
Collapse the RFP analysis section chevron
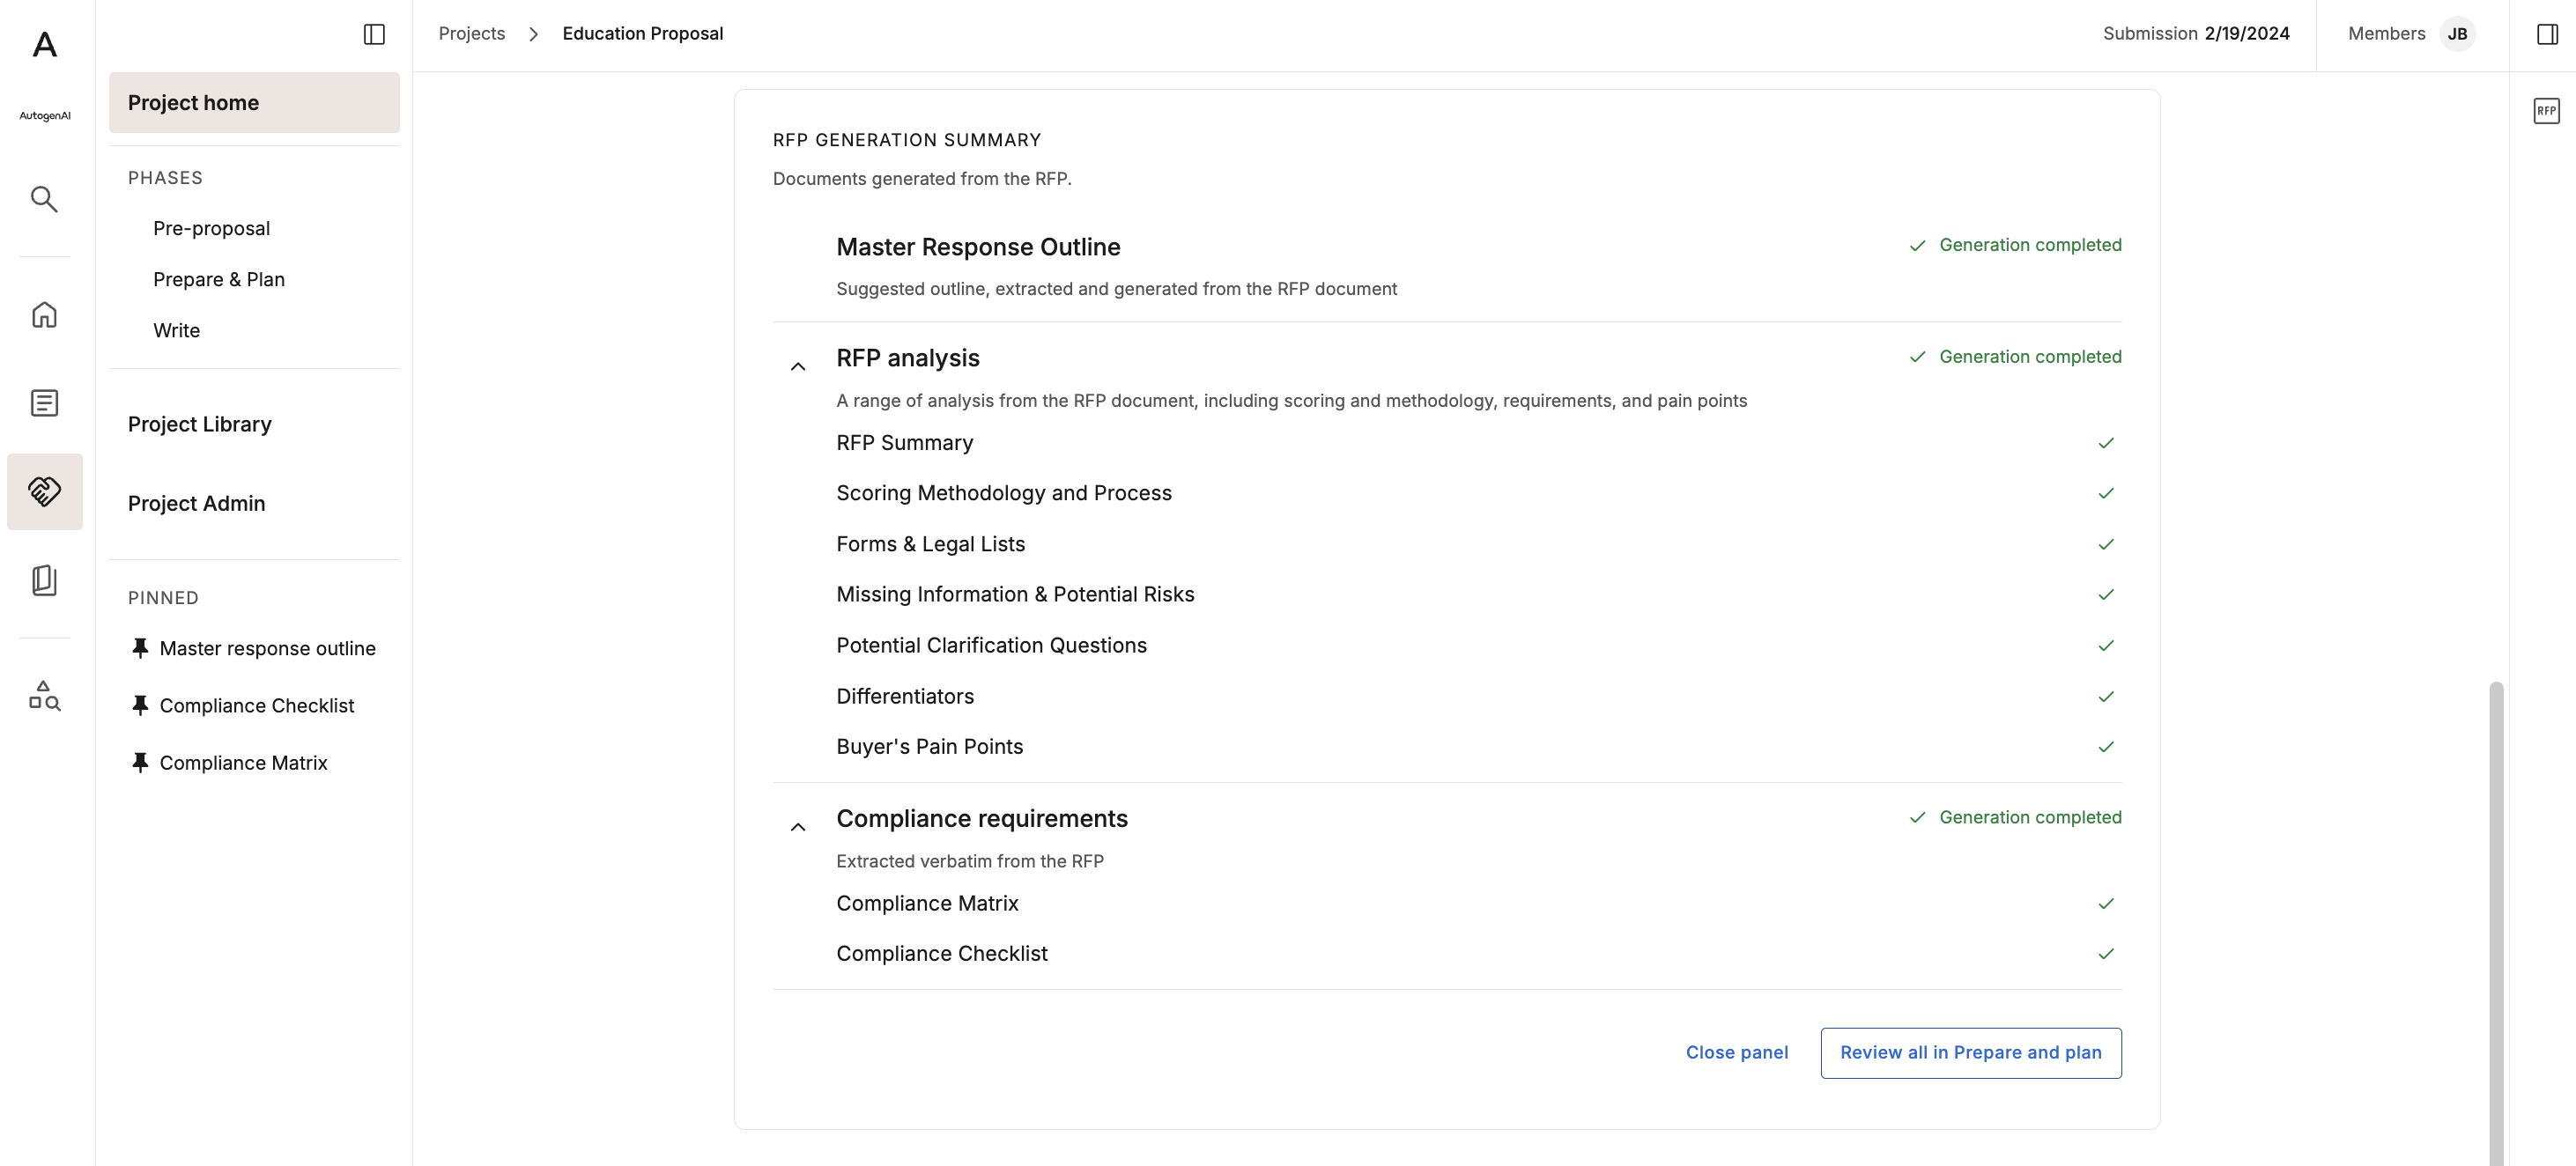[x=797, y=366]
